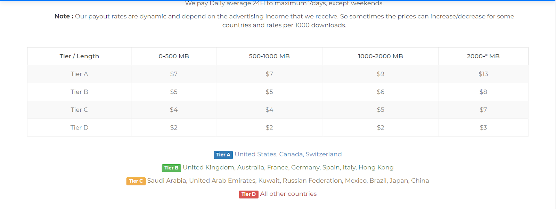Viewport: 556px width, 209px height.
Task: Select the Tier / Length header cell
Action: click(80, 56)
